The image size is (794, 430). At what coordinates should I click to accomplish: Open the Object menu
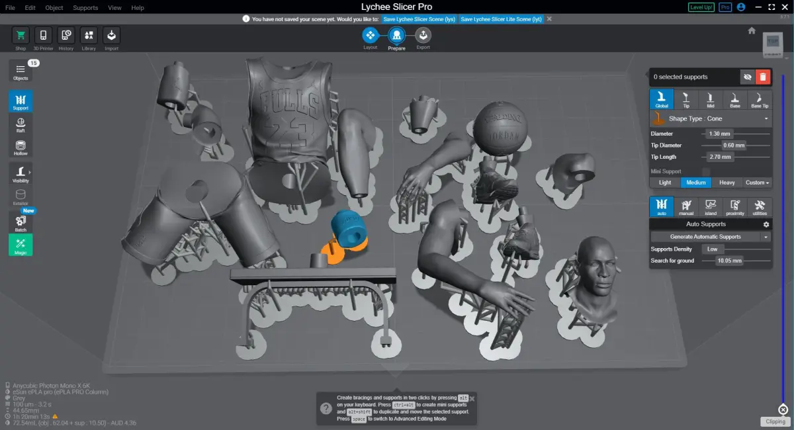click(x=54, y=8)
